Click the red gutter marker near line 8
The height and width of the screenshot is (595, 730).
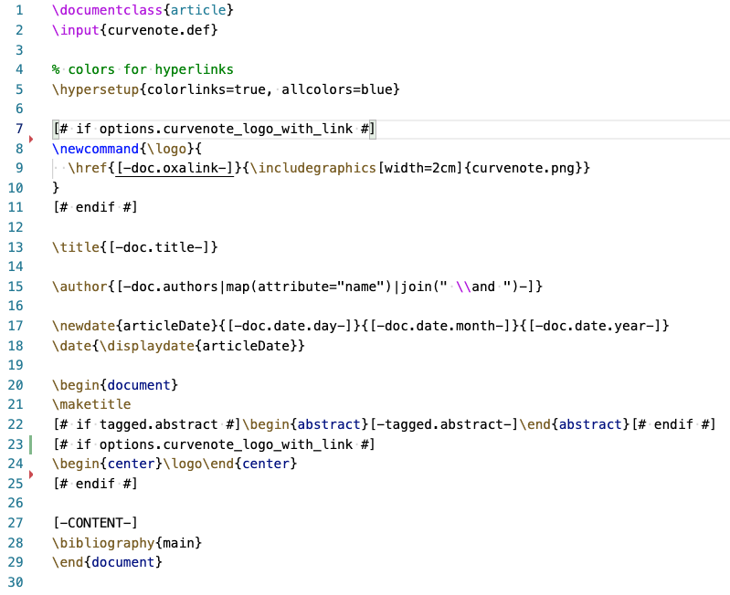point(32,139)
